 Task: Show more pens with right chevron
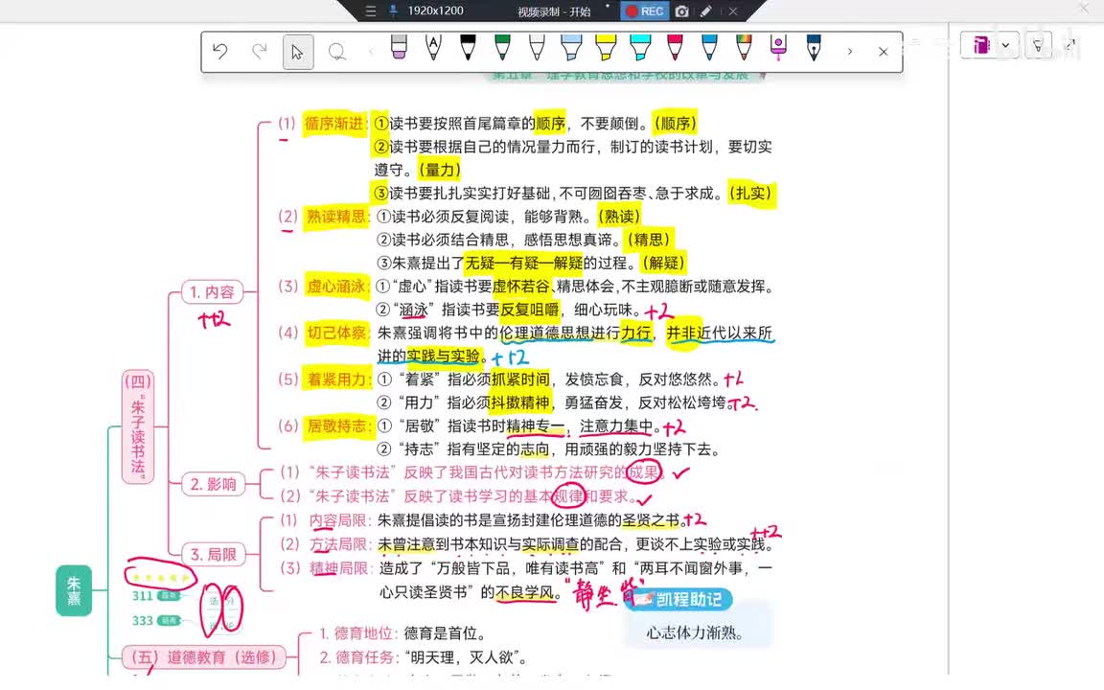pos(850,52)
